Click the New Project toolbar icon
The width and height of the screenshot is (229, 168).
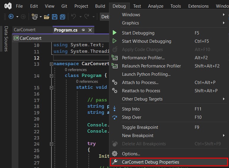click(x=35, y=17)
